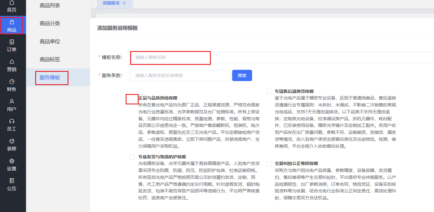This screenshot has width=434, height=212.
Task: Click the 设置 label in the sidebar
Action: point(12,168)
